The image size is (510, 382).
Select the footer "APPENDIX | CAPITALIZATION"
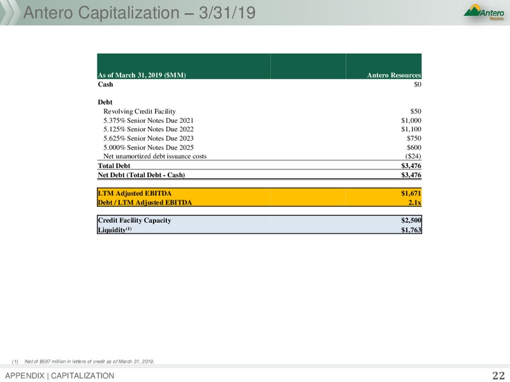[x=60, y=376]
